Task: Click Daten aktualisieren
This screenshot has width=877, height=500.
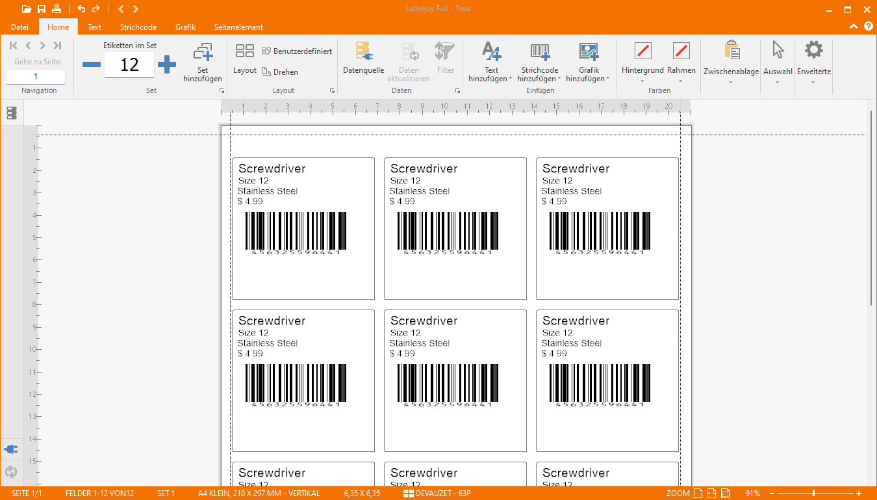Action: pyautogui.click(x=409, y=62)
